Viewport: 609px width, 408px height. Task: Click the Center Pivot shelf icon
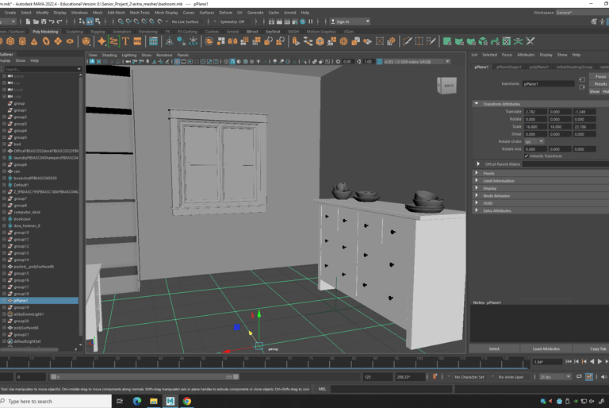pos(170,41)
